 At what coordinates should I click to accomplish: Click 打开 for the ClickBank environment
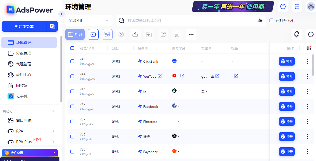tap(286, 61)
